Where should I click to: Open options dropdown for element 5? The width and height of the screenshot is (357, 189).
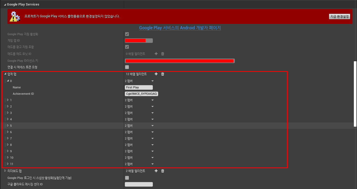click(x=153, y=126)
